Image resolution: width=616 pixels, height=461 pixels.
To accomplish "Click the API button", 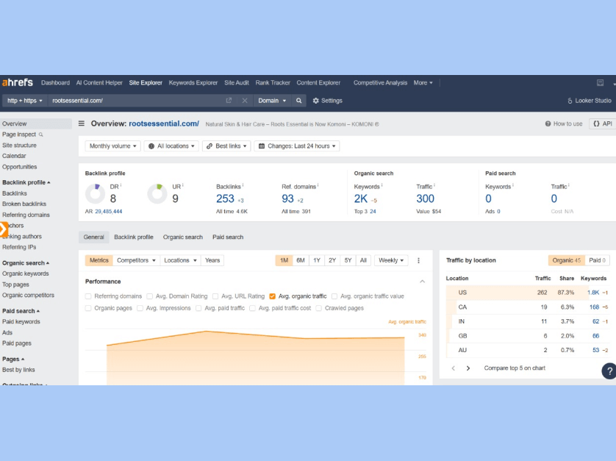I will coord(602,124).
